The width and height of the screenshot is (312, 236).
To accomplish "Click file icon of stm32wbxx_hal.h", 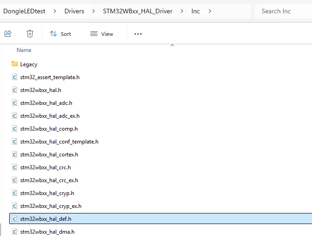I will [x=15, y=90].
